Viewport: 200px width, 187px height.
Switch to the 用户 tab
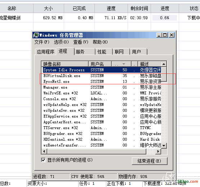coord(138,52)
